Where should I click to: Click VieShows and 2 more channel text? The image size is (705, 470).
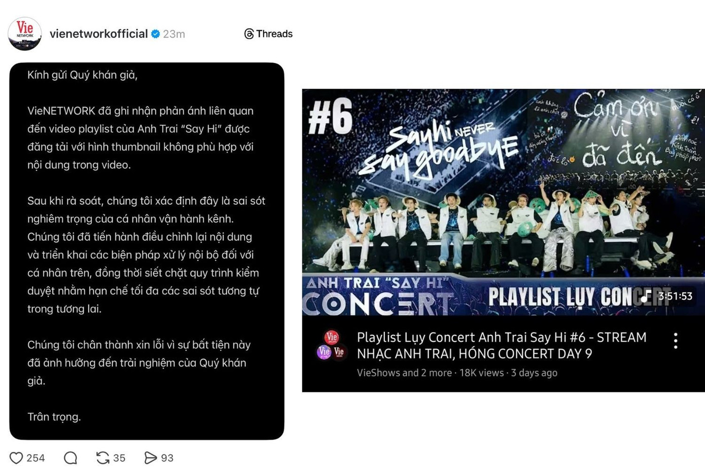click(404, 373)
